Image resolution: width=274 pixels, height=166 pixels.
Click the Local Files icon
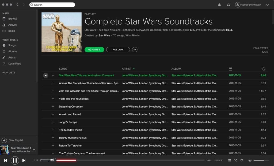coord(4,64)
